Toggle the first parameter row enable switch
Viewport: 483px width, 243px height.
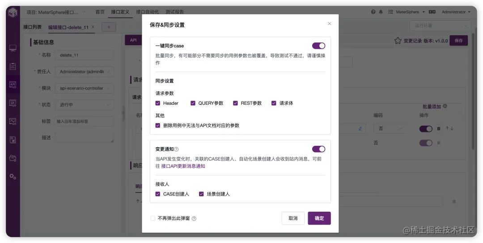(x=426, y=128)
